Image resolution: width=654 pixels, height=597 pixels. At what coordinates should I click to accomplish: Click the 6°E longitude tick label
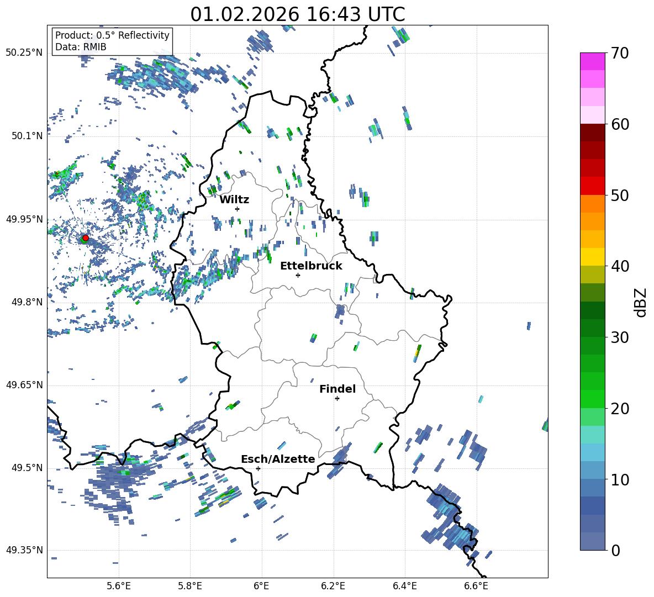click(261, 586)
